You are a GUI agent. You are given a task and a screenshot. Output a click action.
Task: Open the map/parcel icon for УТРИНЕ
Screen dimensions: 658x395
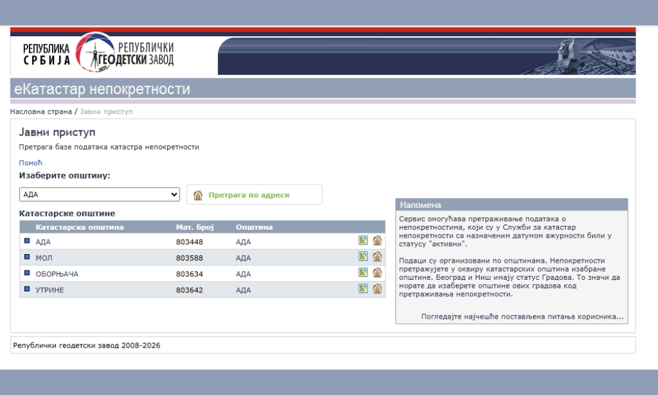pyautogui.click(x=363, y=289)
